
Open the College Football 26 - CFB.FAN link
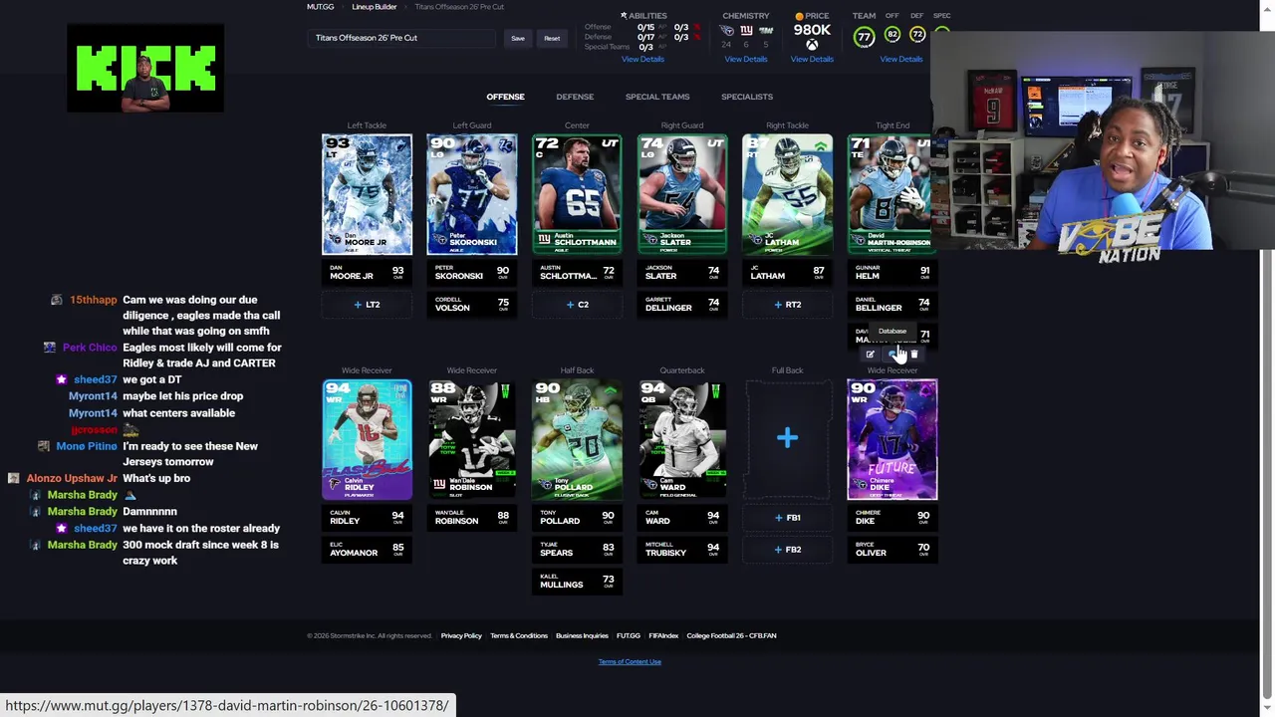(x=731, y=635)
